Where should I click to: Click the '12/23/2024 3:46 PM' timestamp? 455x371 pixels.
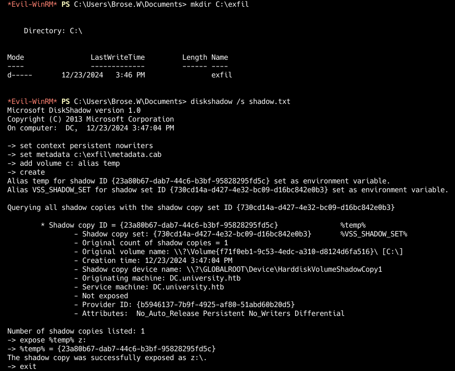[103, 75]
